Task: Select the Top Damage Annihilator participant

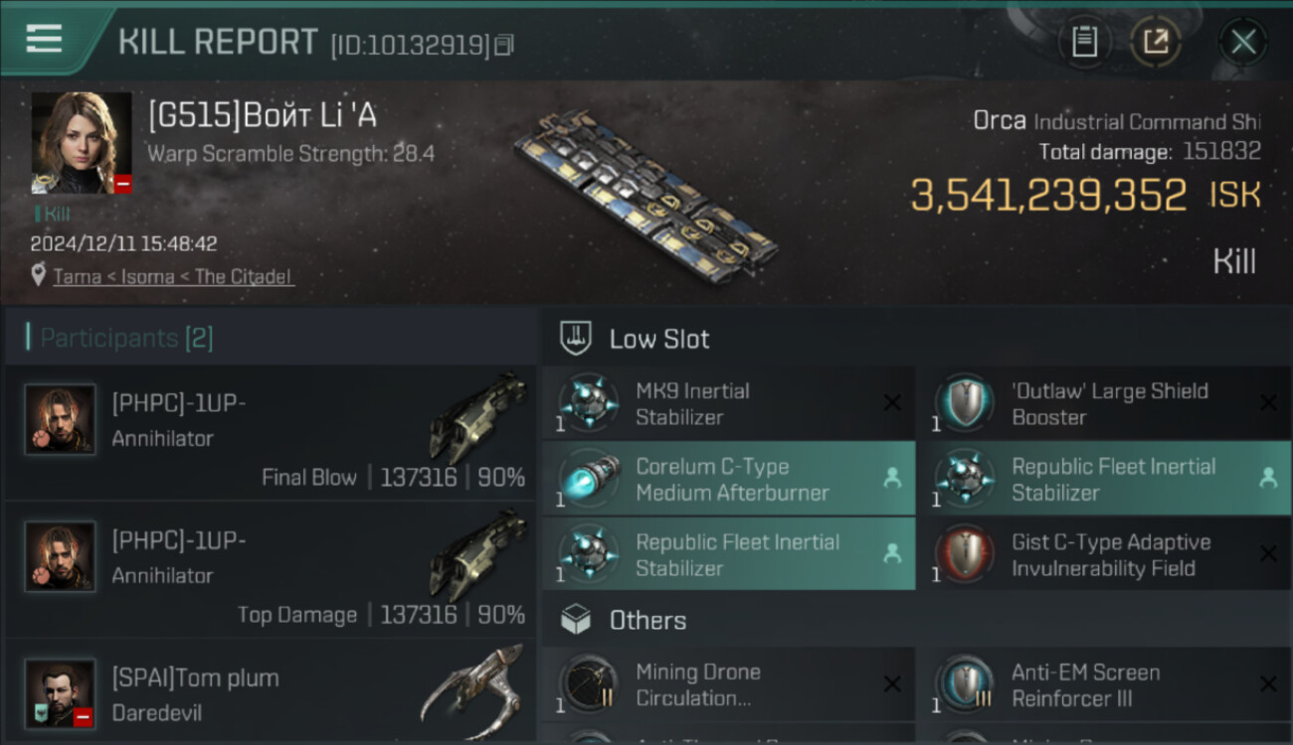Action: pos(270,570)
